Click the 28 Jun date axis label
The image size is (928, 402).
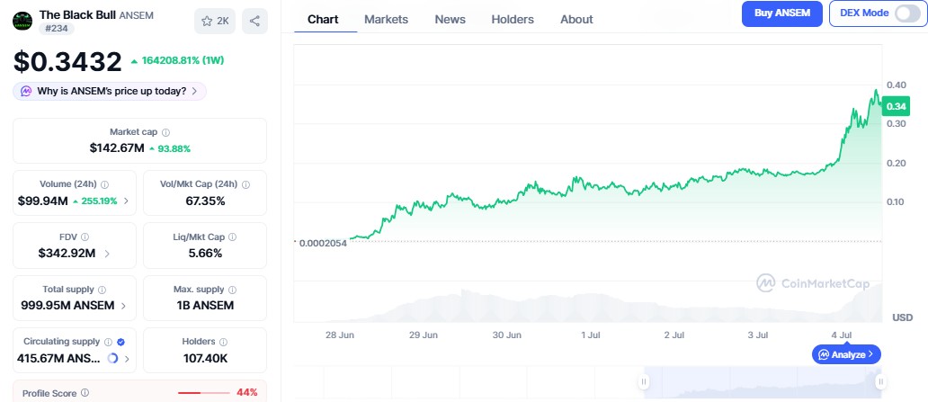(340, 335)
